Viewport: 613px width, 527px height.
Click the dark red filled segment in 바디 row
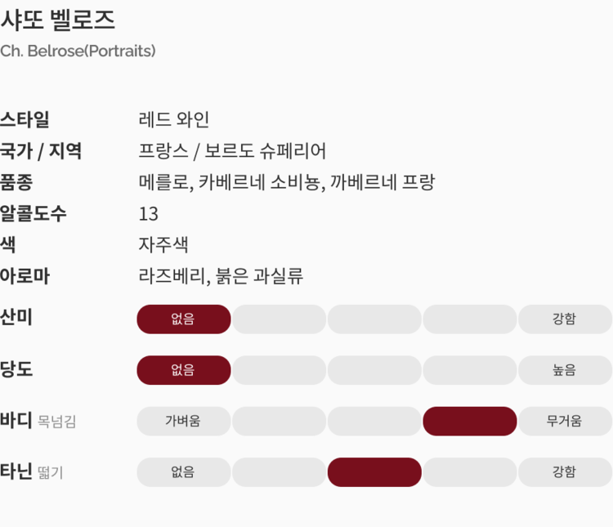click(x=469, y=421)
